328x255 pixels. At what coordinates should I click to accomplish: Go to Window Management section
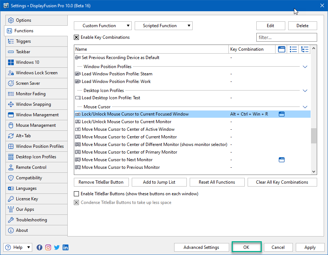pos(37,115)
